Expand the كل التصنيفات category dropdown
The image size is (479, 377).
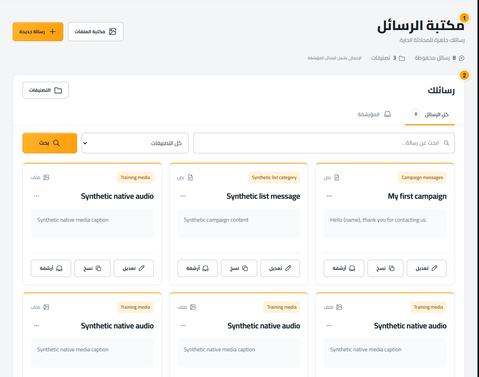(x=135, y=143)
